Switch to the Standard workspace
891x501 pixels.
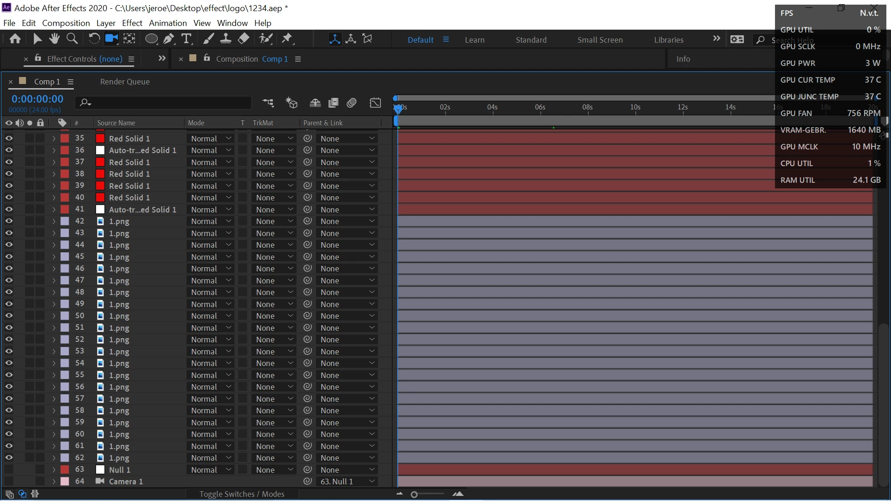pos(531,40)
